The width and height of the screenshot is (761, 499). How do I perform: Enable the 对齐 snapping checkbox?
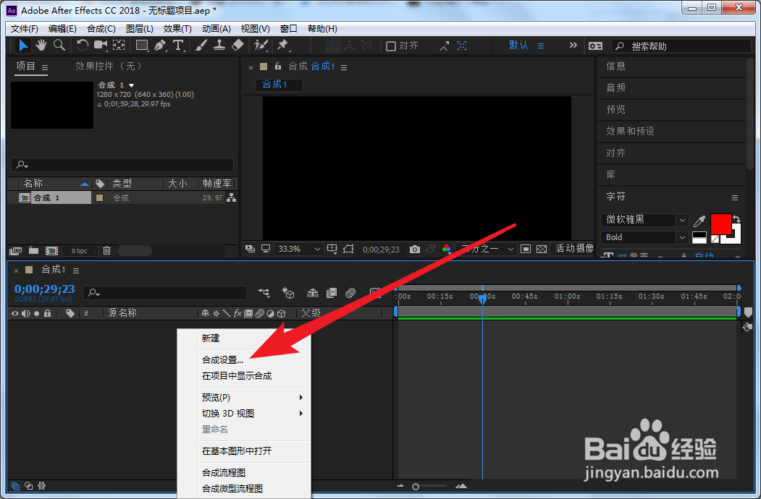pos(391,46)
